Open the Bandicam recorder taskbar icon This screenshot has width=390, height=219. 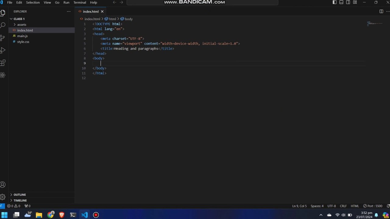click(x=96, y=215)
